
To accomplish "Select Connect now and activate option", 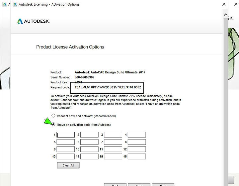I will pos(53,116).
